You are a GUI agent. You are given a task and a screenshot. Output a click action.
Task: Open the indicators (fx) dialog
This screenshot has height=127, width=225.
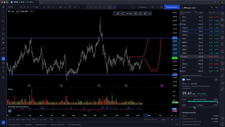click(53, 7)
